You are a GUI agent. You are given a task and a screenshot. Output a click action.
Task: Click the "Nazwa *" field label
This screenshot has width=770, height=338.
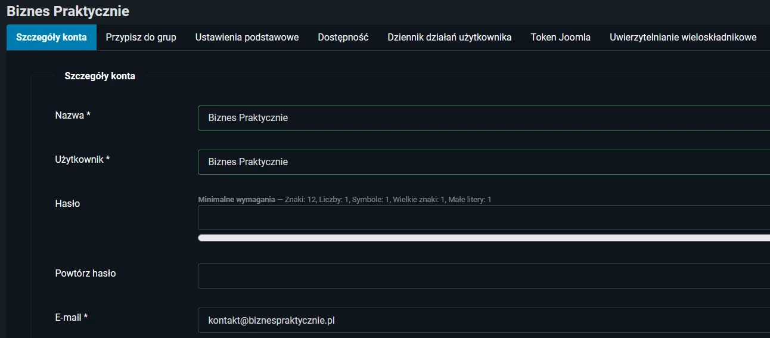73,116
